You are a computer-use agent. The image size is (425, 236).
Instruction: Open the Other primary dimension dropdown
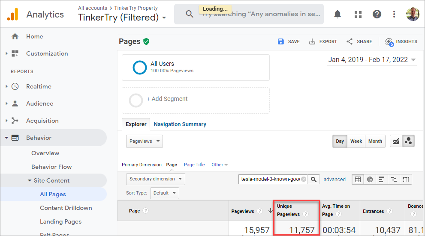pos(220,165)
